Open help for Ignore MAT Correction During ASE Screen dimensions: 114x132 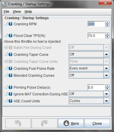pos(10,94)
